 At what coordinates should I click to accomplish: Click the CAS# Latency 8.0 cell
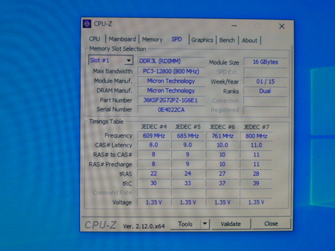tap(153, 145)
